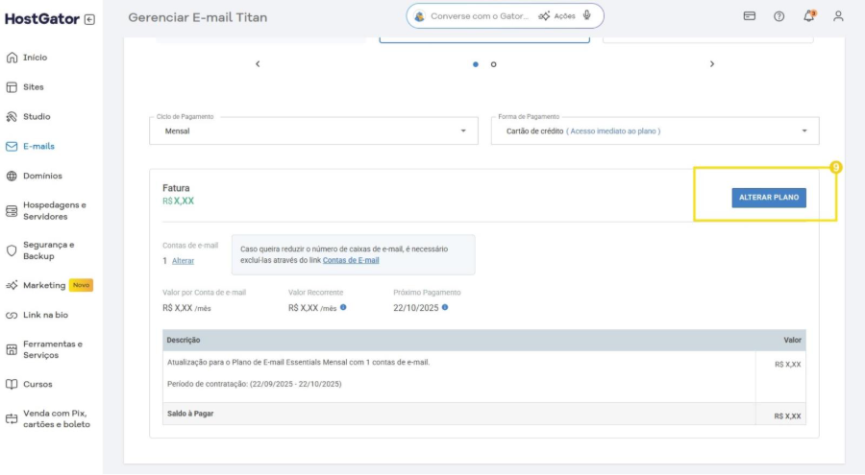Screen dimensions: 865x475
Task: Activate the microphone icon in Gator search
Action: 587,15
